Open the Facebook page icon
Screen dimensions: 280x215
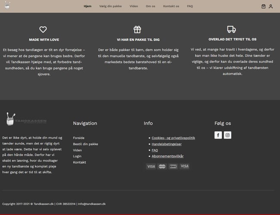[x=218, y=135]
